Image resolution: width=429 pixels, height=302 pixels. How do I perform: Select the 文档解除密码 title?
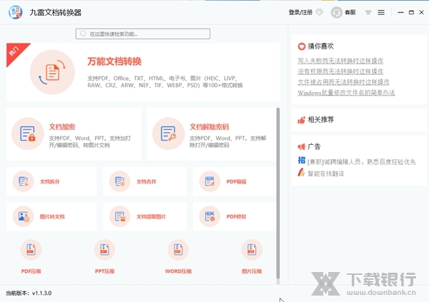[209, 127]
